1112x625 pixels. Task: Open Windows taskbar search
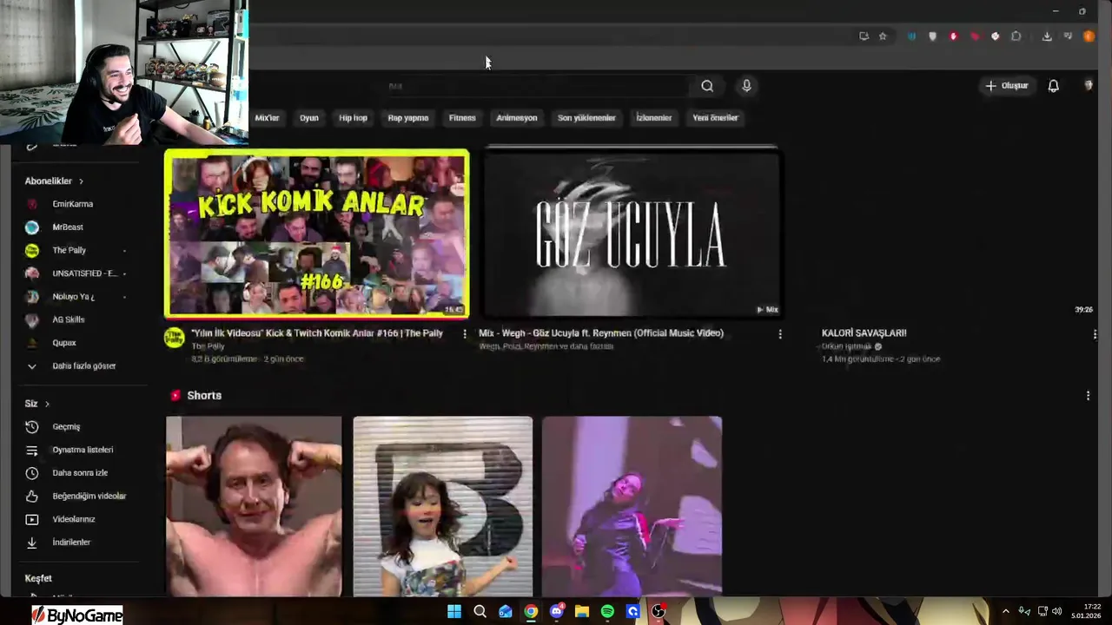(x=480, y=611)
